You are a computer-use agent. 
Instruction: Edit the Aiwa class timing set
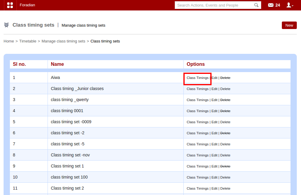pyautogui.click(x=215, y=78)
